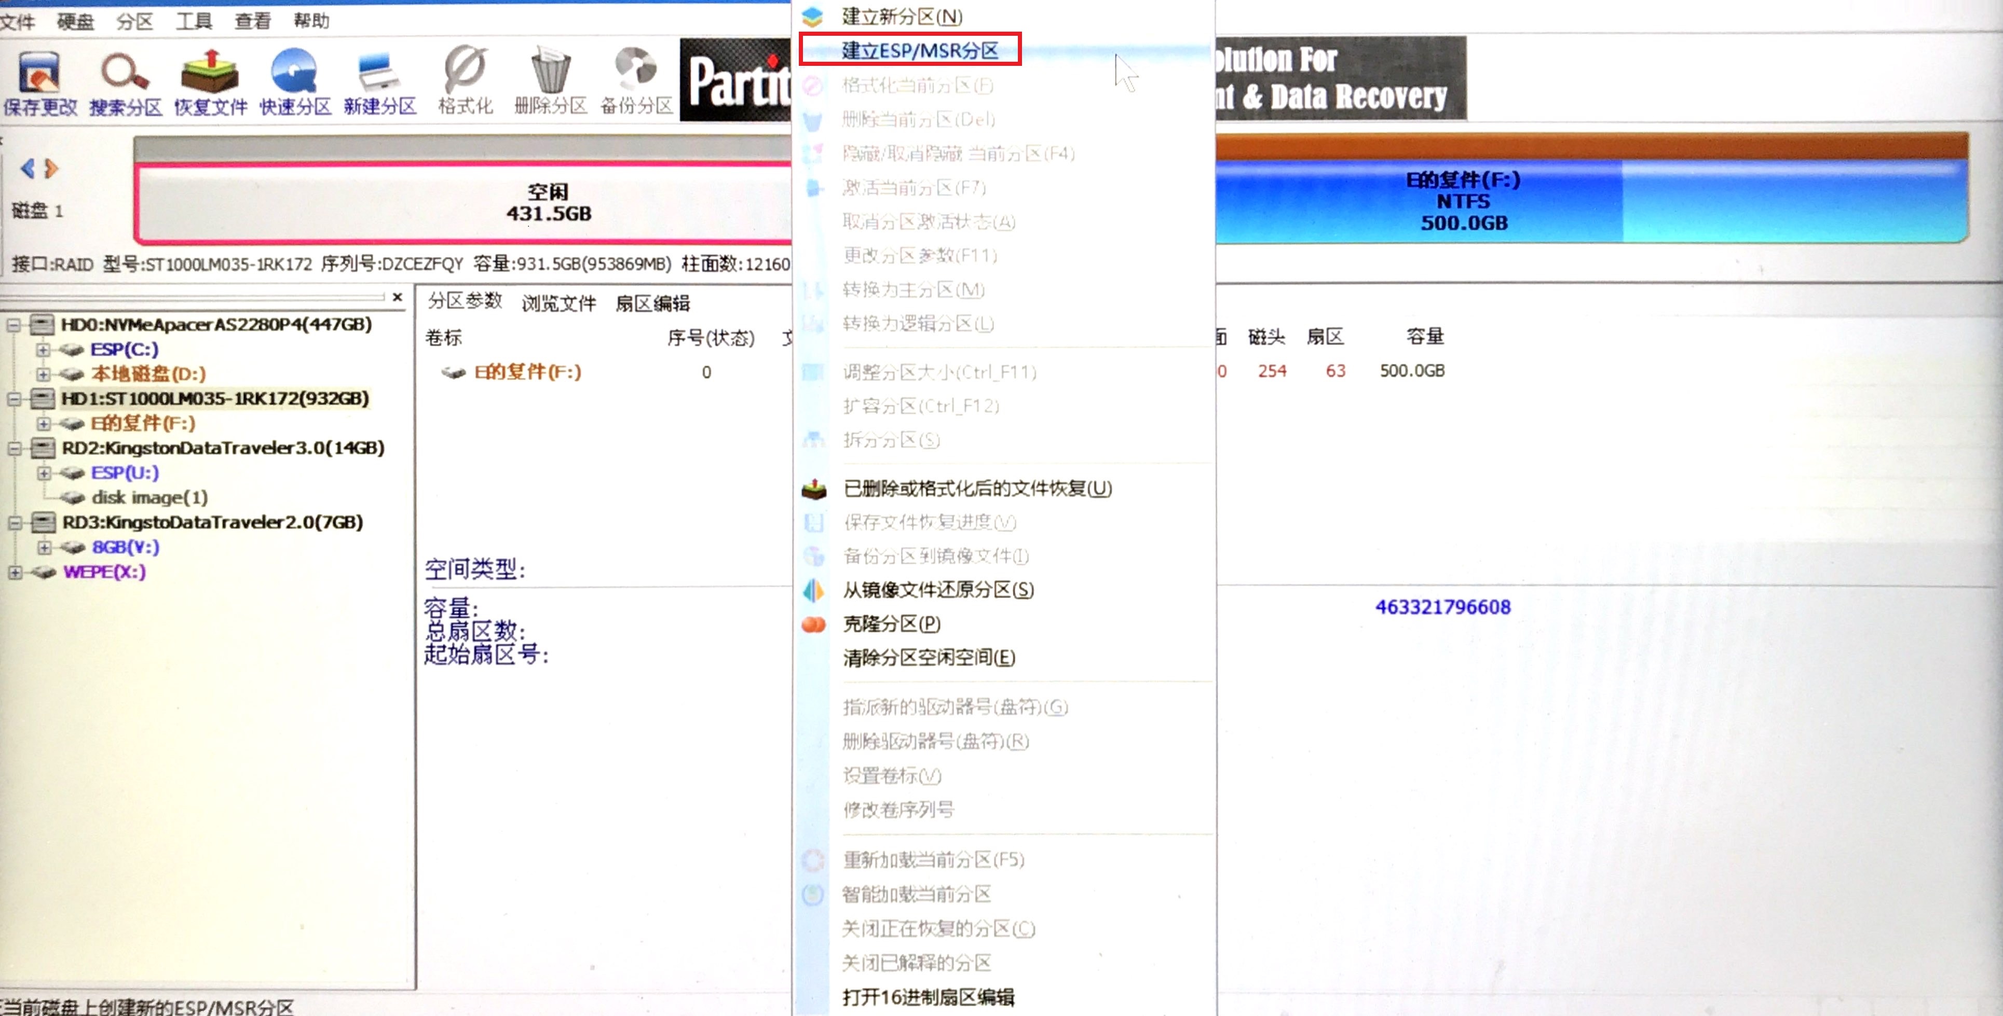This screenshot has height=1016, width=2003.
Task: Switch to the 扇区编辑 tab
Action: point(652,303)
